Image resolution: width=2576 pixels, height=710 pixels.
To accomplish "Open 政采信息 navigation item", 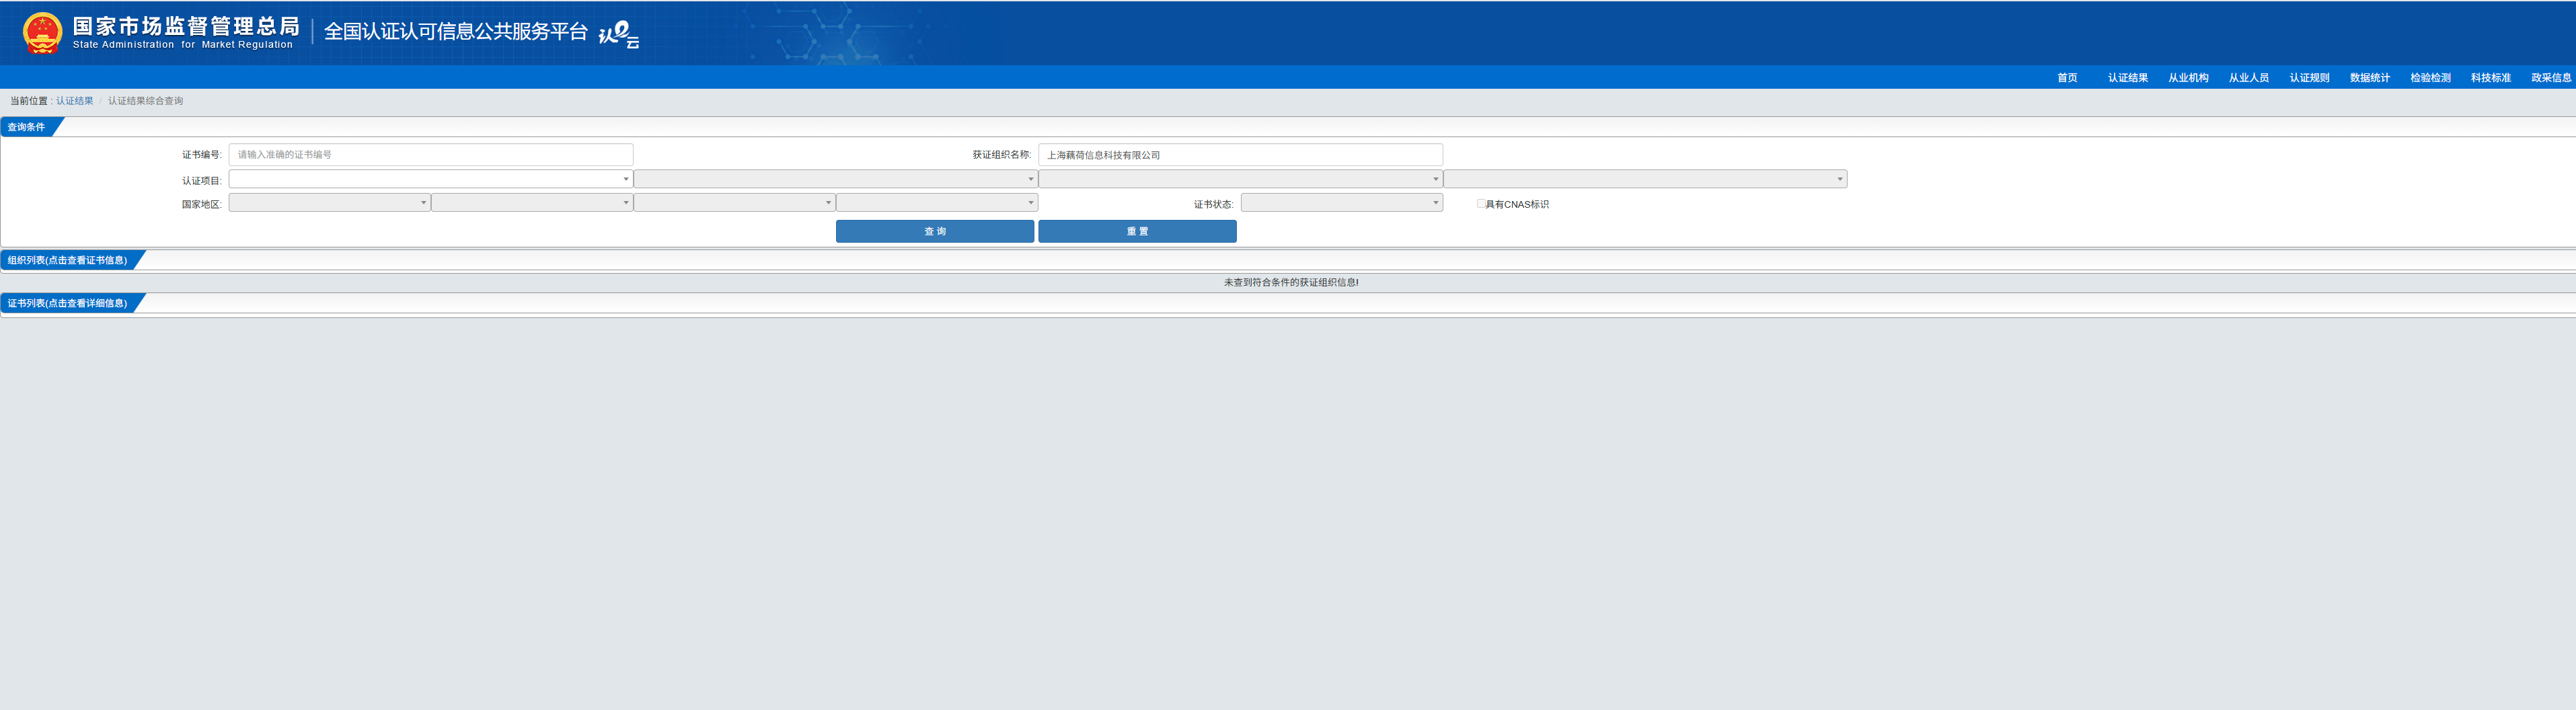I will click(x=2551, y=78).
